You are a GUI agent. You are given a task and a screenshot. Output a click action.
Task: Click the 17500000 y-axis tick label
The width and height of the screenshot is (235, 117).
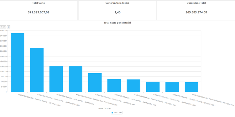point(3,56)
